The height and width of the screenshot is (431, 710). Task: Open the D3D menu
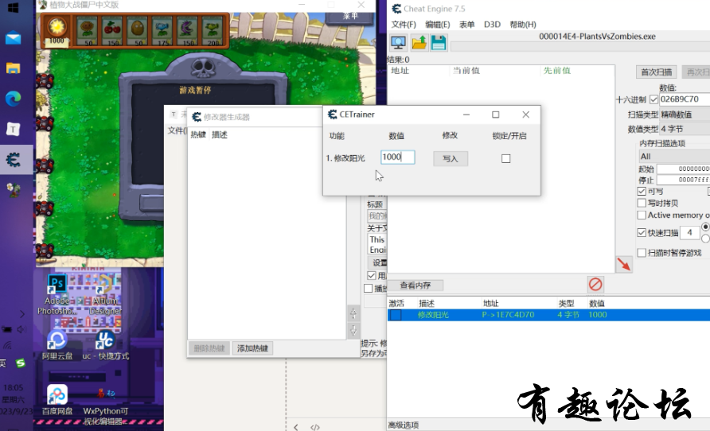pyautogui.click(x=492, y=25)
